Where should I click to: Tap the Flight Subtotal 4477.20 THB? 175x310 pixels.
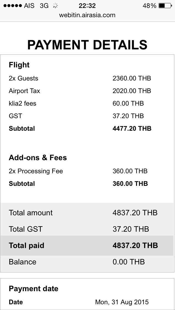pos(132,129)
